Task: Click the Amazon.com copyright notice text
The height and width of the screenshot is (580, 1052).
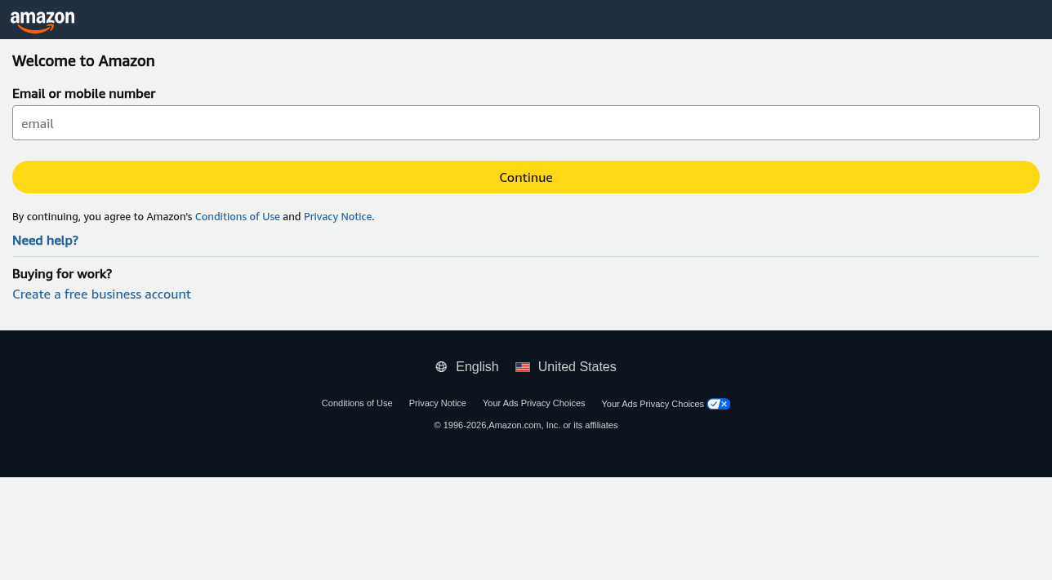Action: (x=525, y=425)
